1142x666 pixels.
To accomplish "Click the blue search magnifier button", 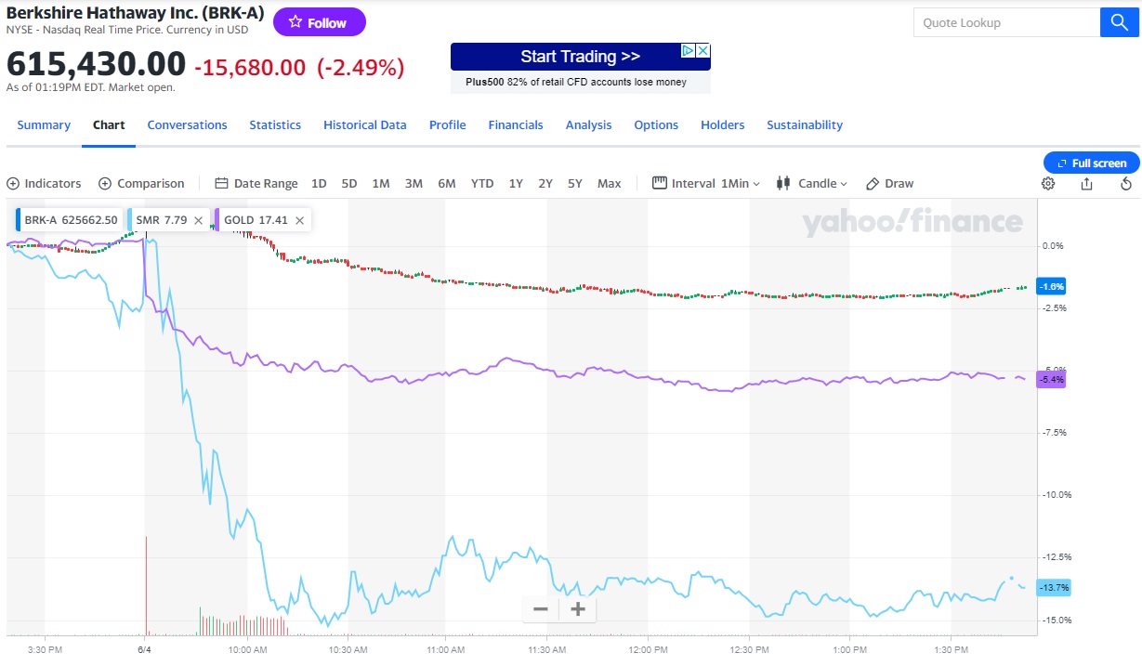I will pos(1120,22).
